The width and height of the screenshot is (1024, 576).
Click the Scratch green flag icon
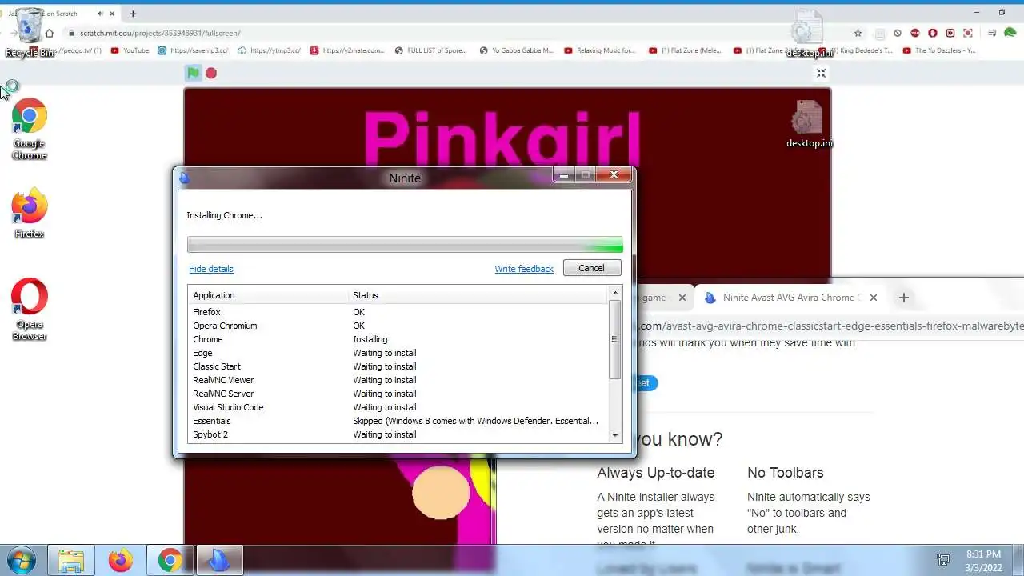193,73
